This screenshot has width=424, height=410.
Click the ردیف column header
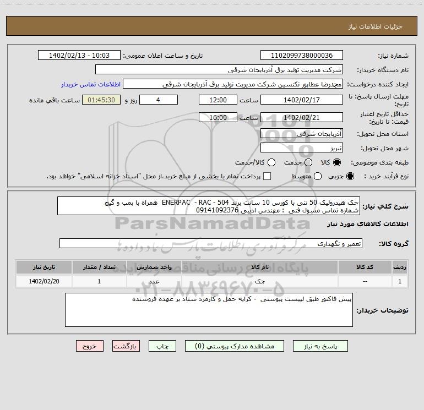pos(400,267)
